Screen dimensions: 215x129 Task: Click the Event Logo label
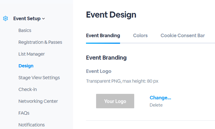coord(99,71)
